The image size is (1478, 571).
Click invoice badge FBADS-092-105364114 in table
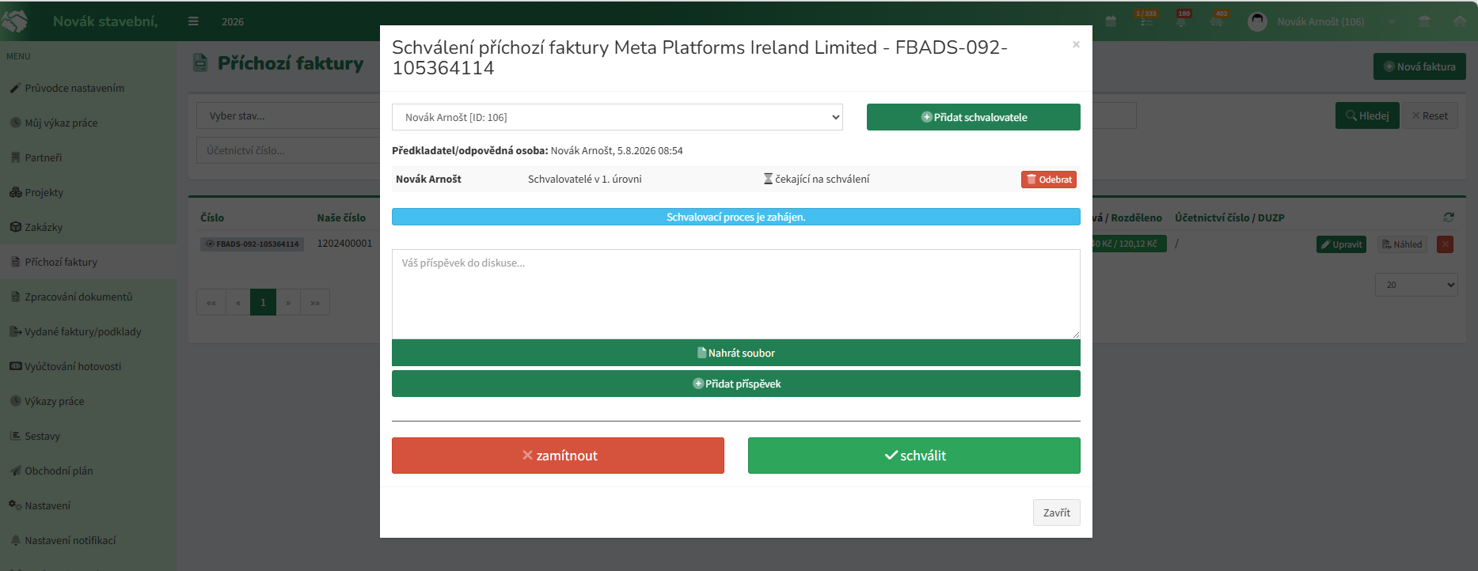pos(252,244)
